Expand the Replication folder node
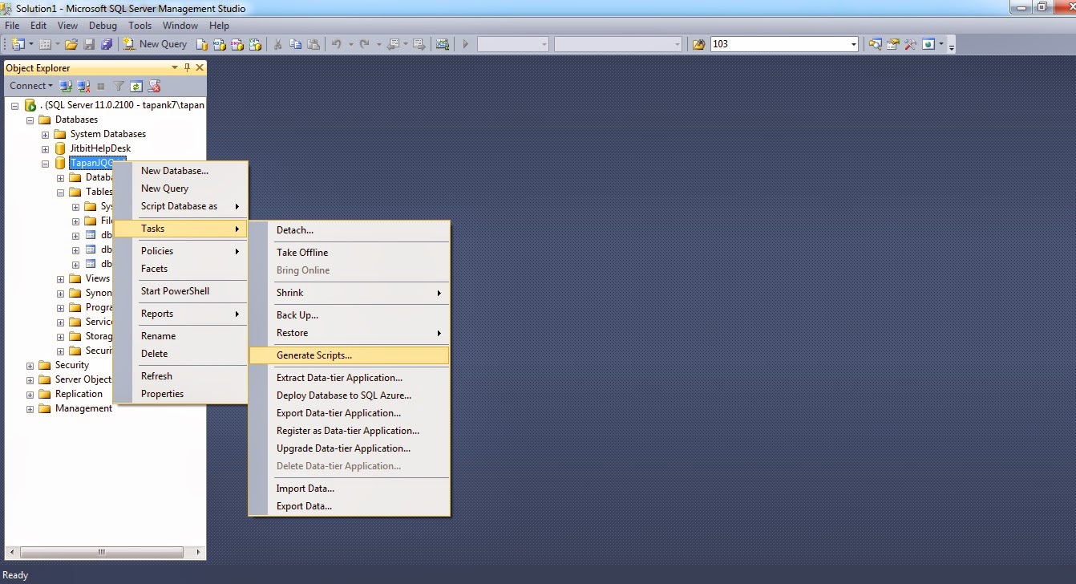Screen dimensions: 1076x584 click(x=30, y=394)
